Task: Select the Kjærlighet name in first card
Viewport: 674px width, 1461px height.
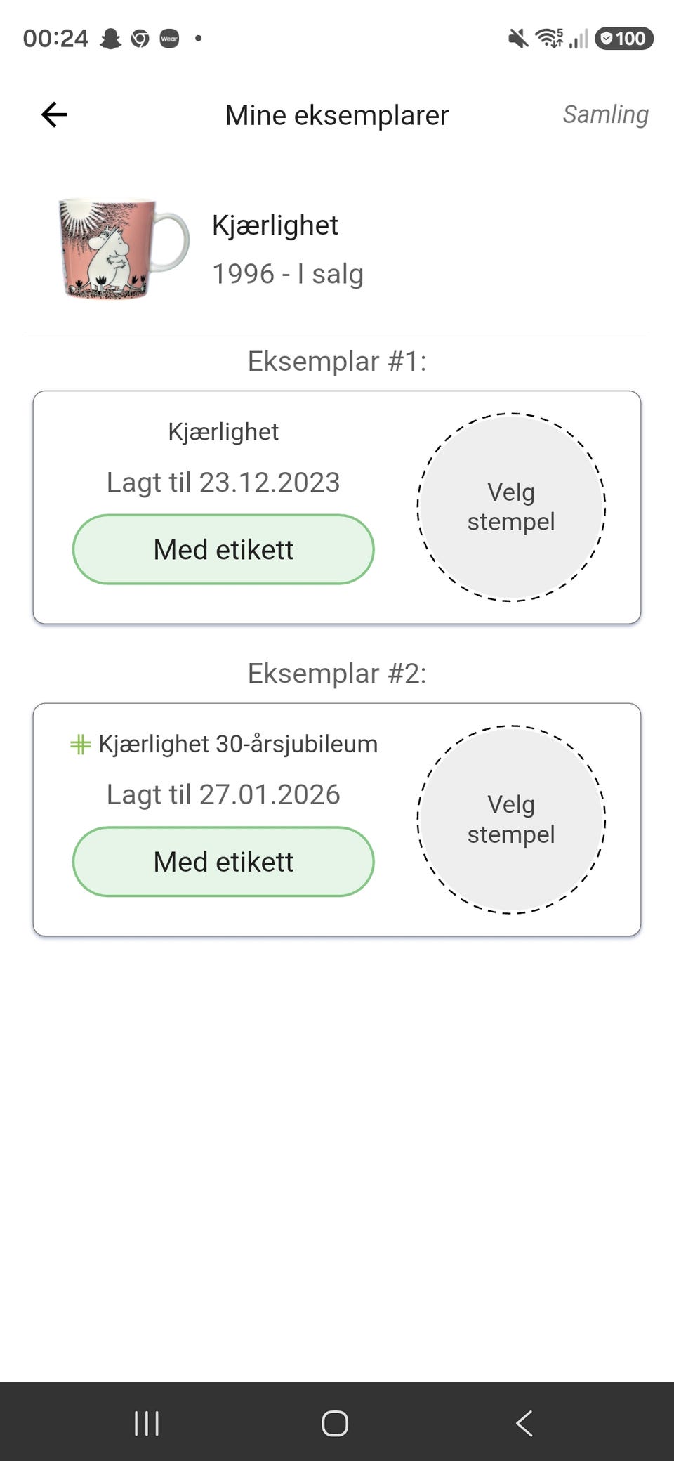Action: coord(223,431)
